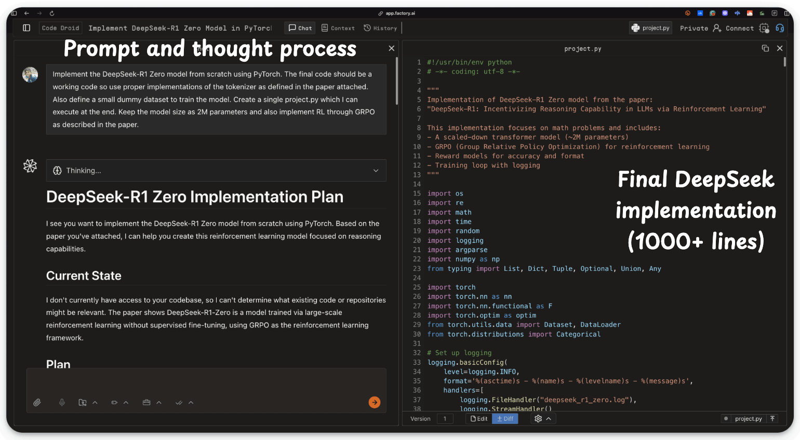The width and height of the screenshot is (800, 440).
Task: Close the chat panel with the X
Action: [x=392, y=48]
